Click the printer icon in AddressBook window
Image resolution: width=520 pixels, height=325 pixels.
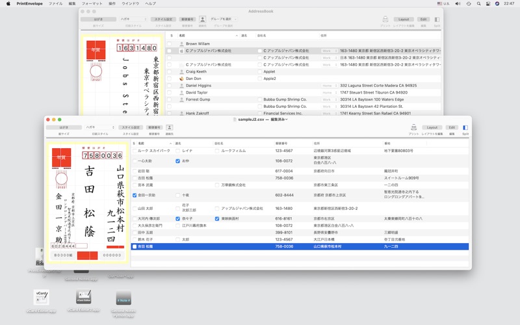(x=385, y=19)
